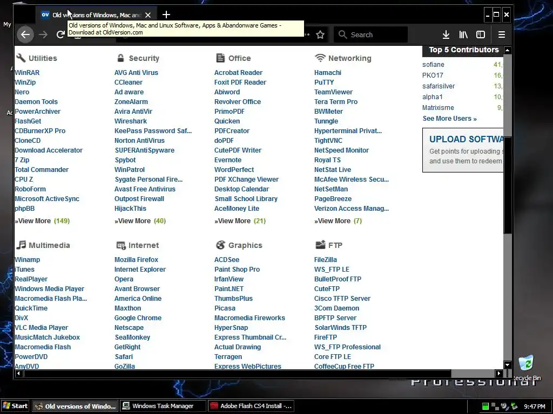Go back with the browser back arrow

pos(25,34)
